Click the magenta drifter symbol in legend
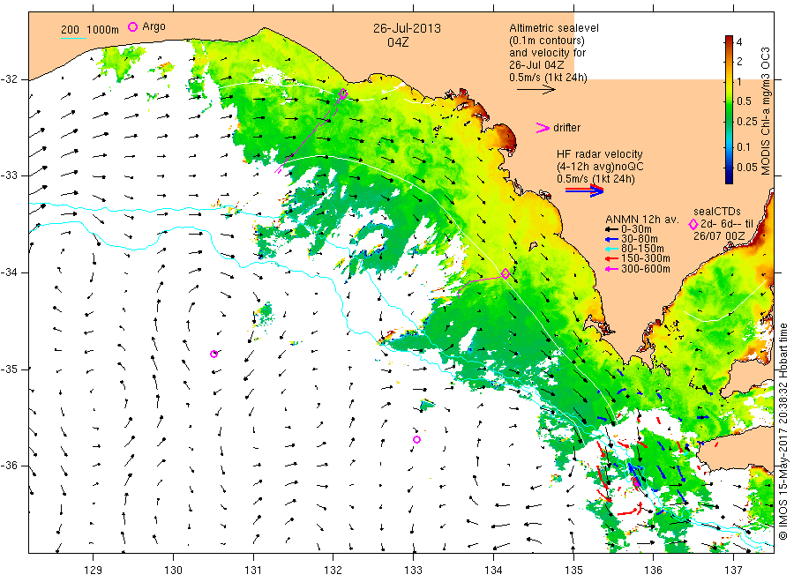Screen dimensions: 794x582 point(543,128)
